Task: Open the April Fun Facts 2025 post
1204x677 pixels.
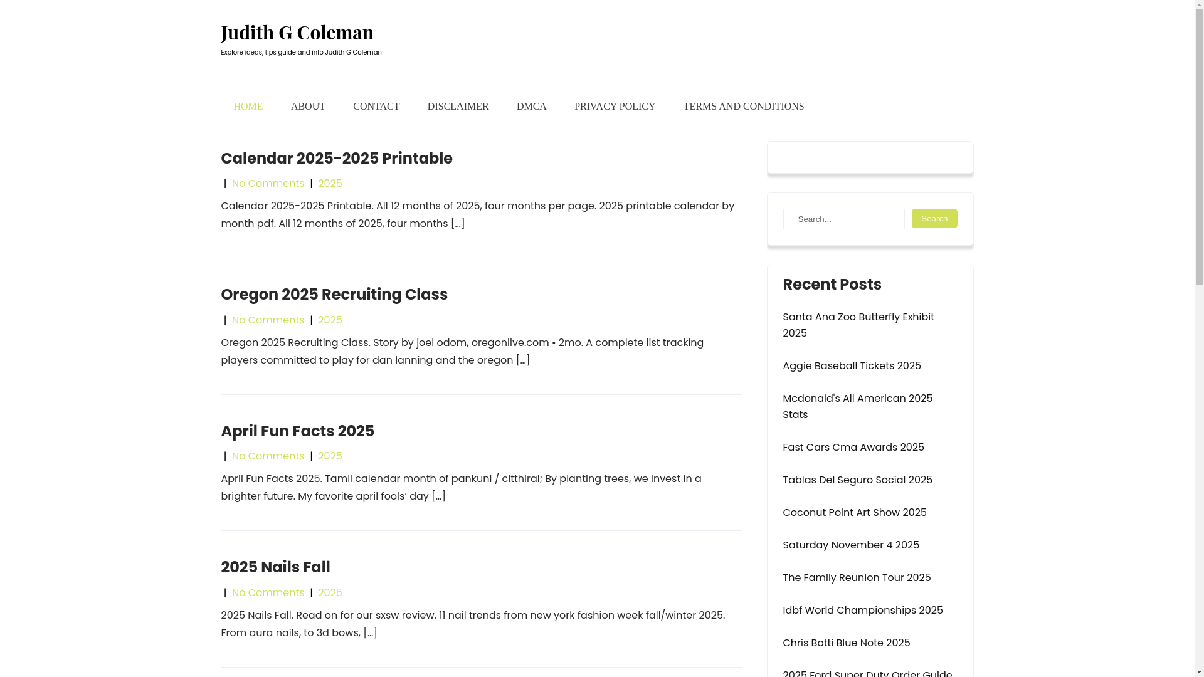Action: pyautogui.click(x=297, y=431)
